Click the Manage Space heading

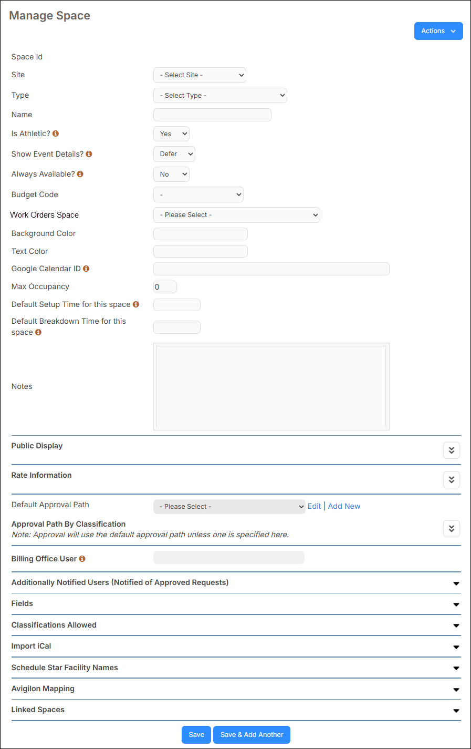[50, 16]
